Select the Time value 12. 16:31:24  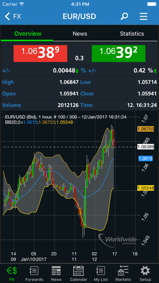pos(142,105)
